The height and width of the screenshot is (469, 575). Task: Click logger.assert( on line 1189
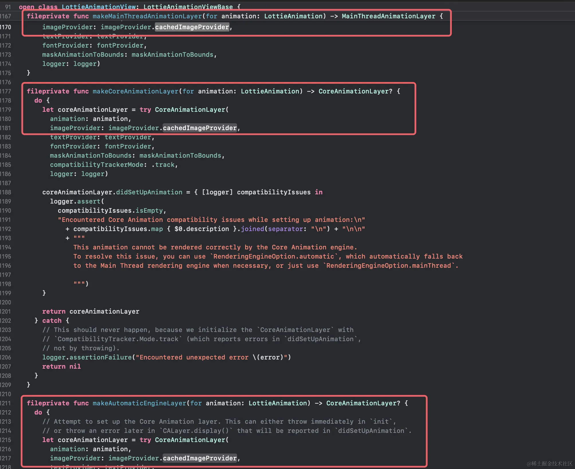pos(77,202)
